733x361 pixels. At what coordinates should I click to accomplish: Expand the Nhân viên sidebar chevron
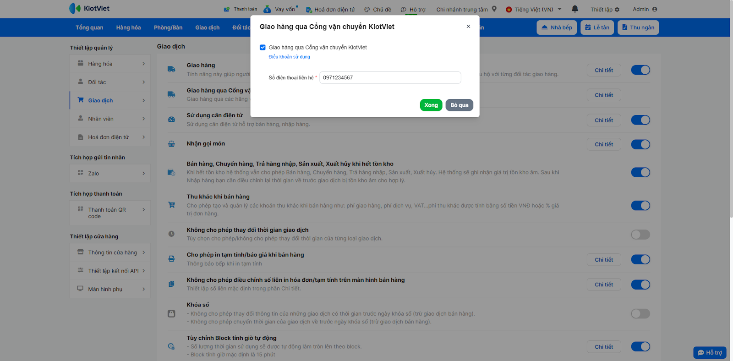tap(143, 119)
